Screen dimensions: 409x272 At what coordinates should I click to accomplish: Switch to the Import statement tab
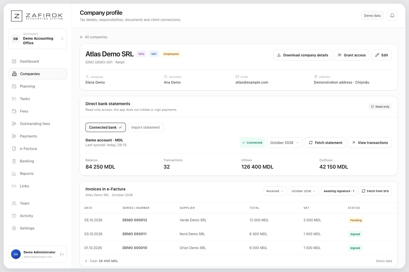[145, 127]
